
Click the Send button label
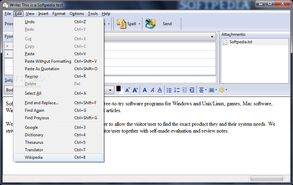[167, 24]
